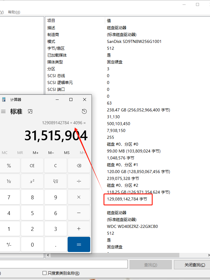This screenshot has width=210, height=280.
Task: Click the M+ memory add button
Action: coord(35,153)
